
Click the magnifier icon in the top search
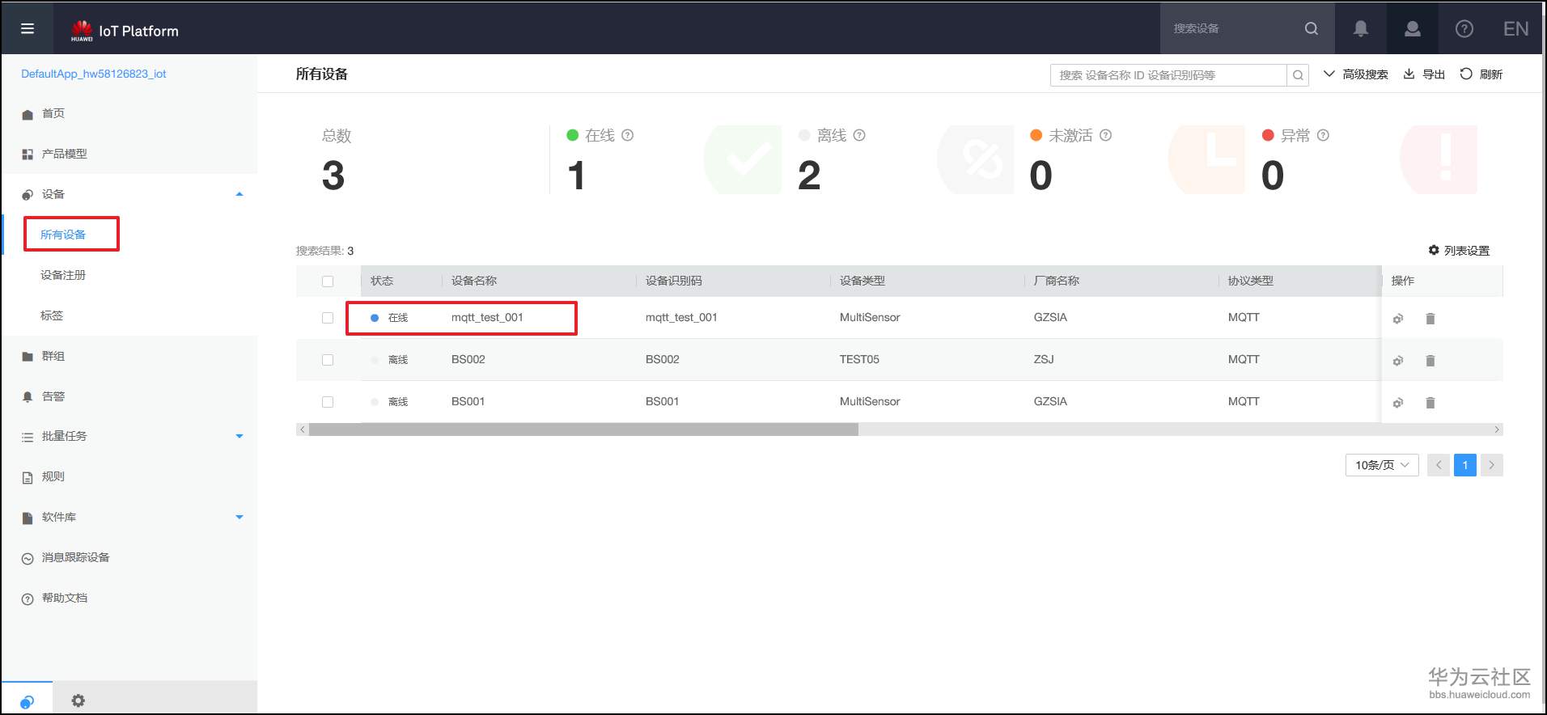1312,28
